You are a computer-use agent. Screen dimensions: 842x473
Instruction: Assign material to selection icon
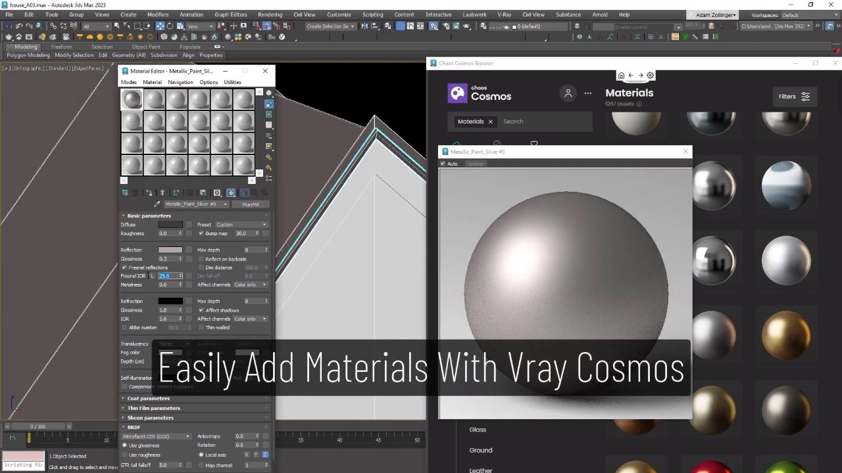[x=149, y=192]
